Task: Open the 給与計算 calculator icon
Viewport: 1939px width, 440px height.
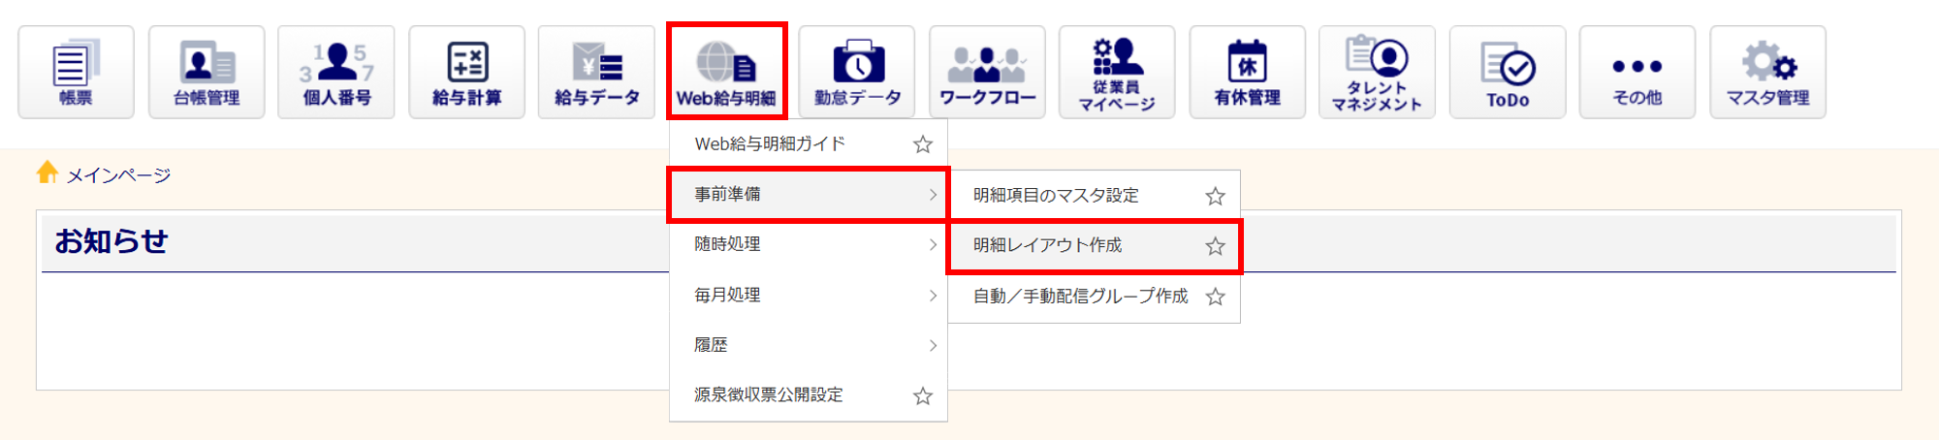Action: (x=466, y=73)
